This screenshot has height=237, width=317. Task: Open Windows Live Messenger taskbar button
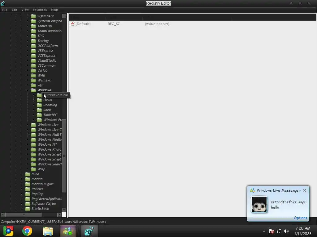(68, 231)
